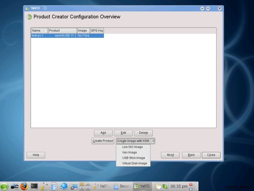Choose Live ISO Image from the menu

point(133,147)
